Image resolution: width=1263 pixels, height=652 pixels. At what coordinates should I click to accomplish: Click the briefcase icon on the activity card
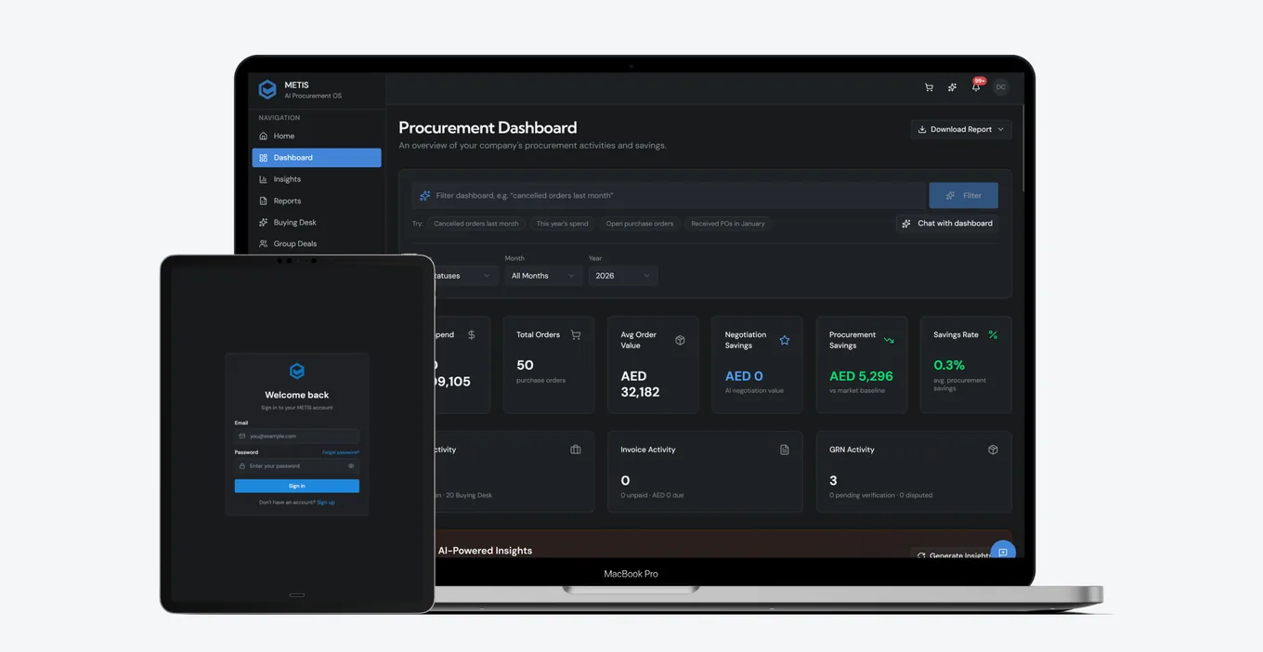click(x=576, y=450)
